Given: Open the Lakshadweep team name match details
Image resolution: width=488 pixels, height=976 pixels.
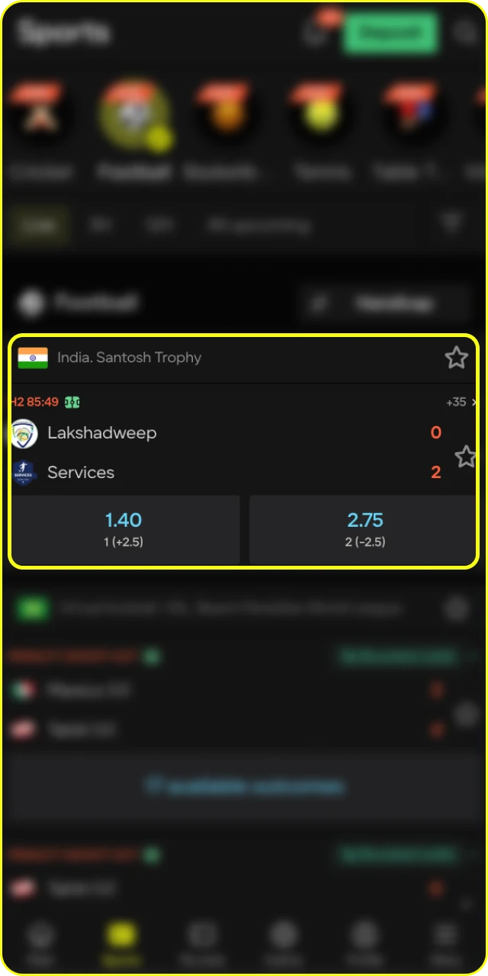Looking at the screenshot, I should coord(102,433).
